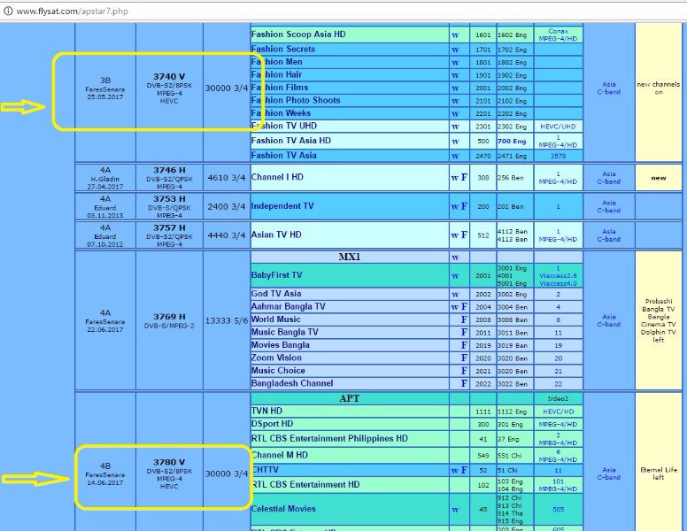The width and height of the screenshot is (687, 531).
Task: Open Movies Bangla channel link
Action: (281, 345)
